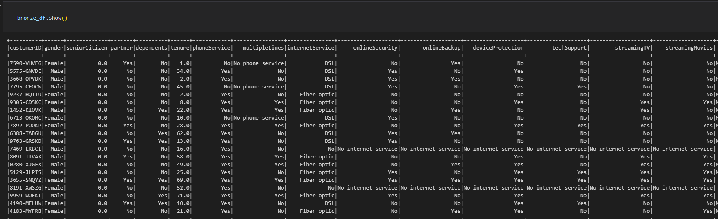Click the bronze_df variable name
Image resolution: width=718 pixels, height=219 pixels.
coord(31,18)
